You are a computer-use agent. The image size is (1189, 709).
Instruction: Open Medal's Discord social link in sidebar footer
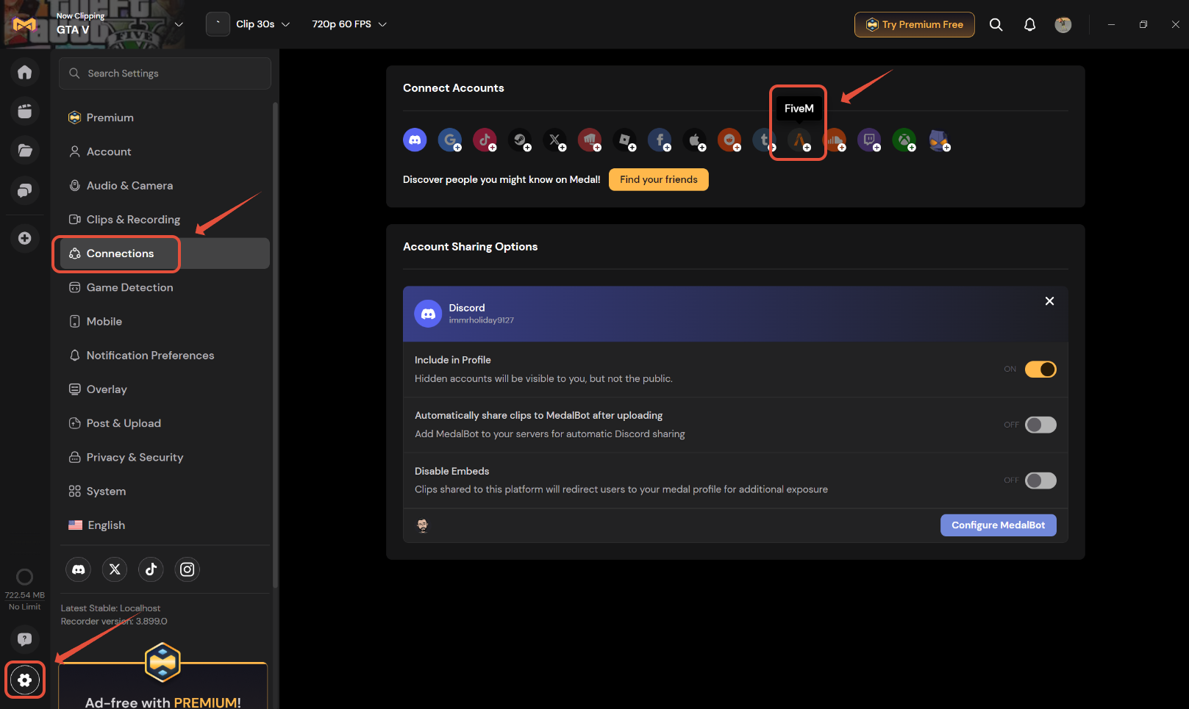tap(79, 569)
